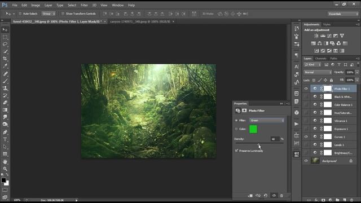
Task: Click the green Color swatch in Properties
Action: click(x=253, y=129)
